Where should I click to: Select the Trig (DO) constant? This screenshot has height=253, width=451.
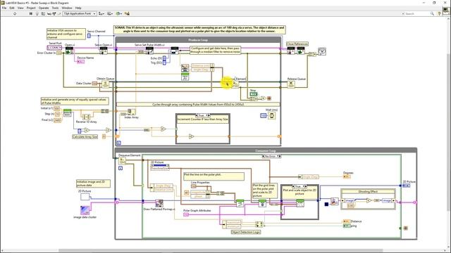coord(164,63)
